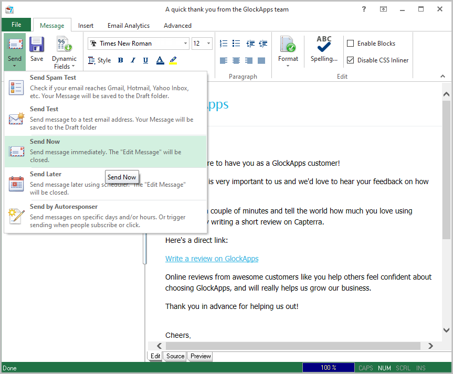Toggle underline formatting

(x=145, y=60)
